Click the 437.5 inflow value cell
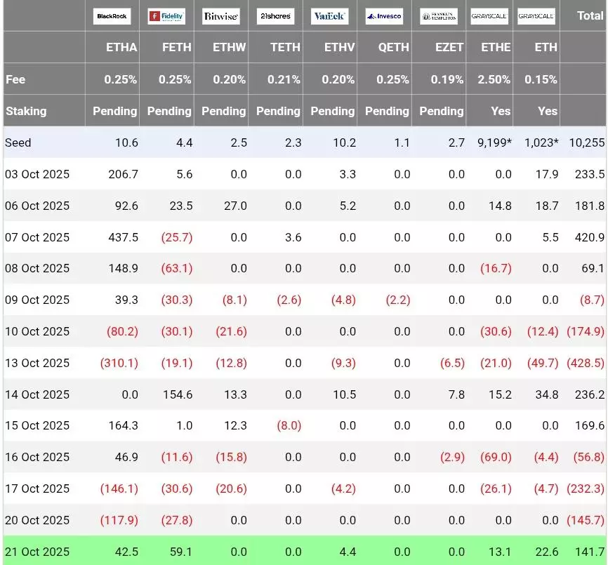This screenshot has height=565, width=608. click(x=123, y=237)
